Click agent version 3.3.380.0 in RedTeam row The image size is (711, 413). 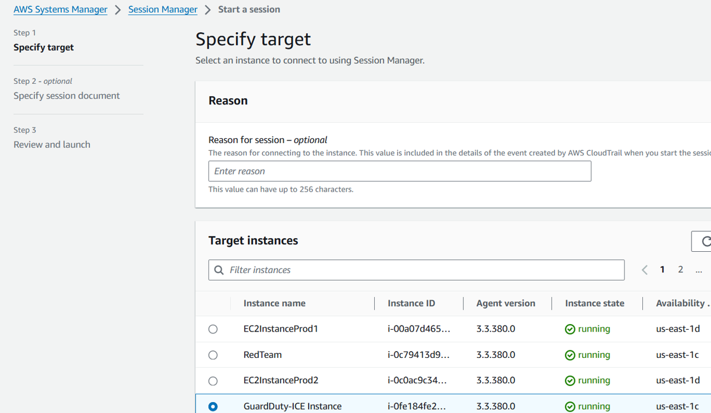(496, 354)
